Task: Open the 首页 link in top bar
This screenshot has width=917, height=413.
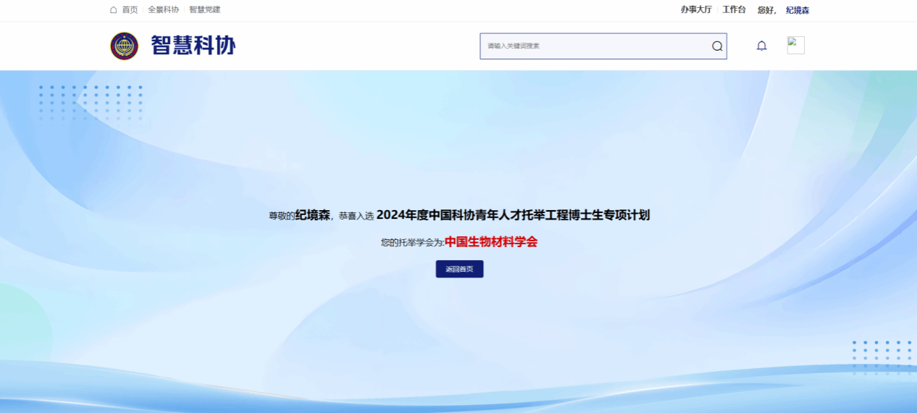Action: 130,10
